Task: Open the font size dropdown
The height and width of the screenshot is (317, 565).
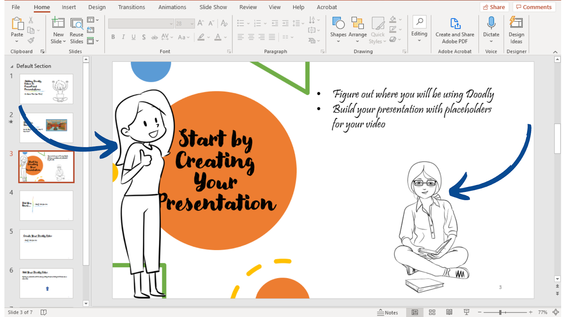Action: click(x=192, y=24)
